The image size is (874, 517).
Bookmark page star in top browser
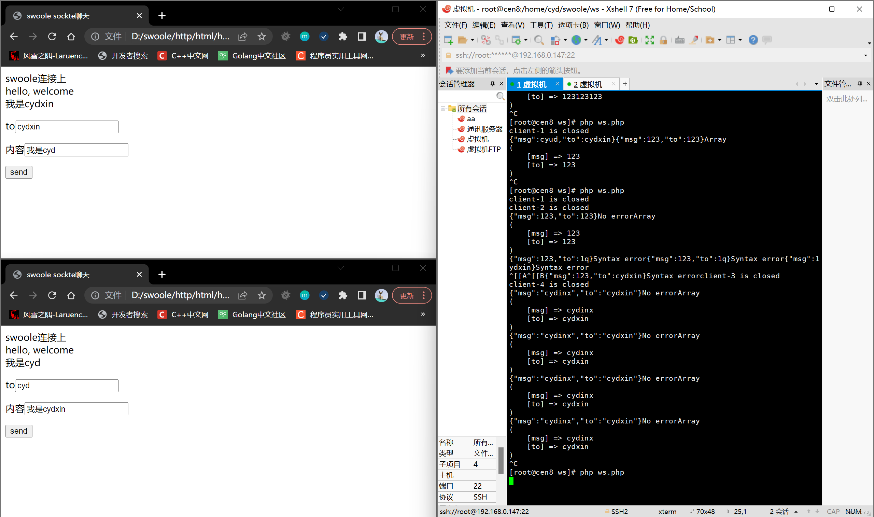262,36
